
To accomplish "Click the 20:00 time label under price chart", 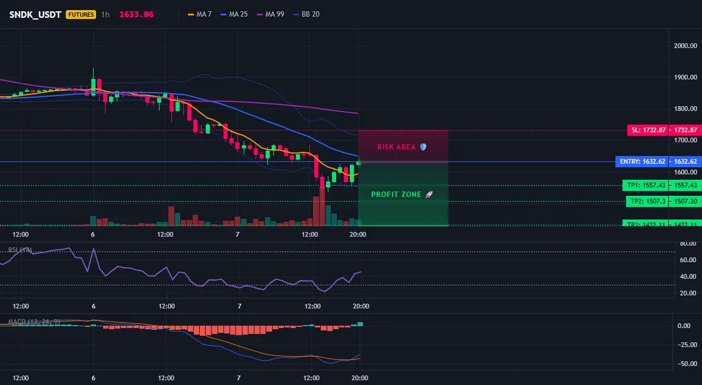I will click(x=358, y=234).
